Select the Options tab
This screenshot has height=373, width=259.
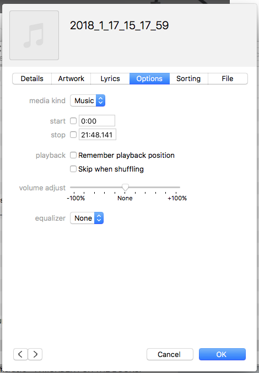149,79
